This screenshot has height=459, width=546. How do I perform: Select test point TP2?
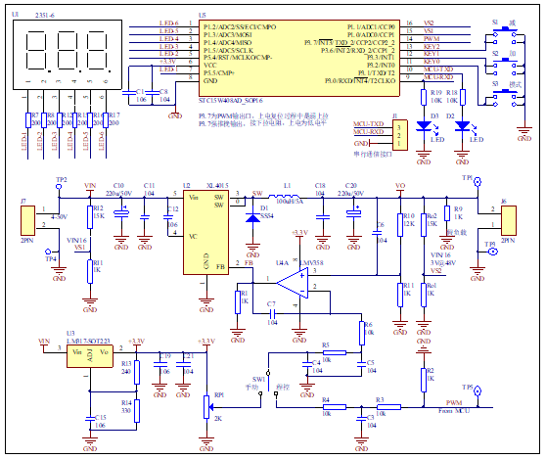pyautogui.click(x=59, y=187)
